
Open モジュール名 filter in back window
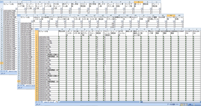(x=16, y=9)
